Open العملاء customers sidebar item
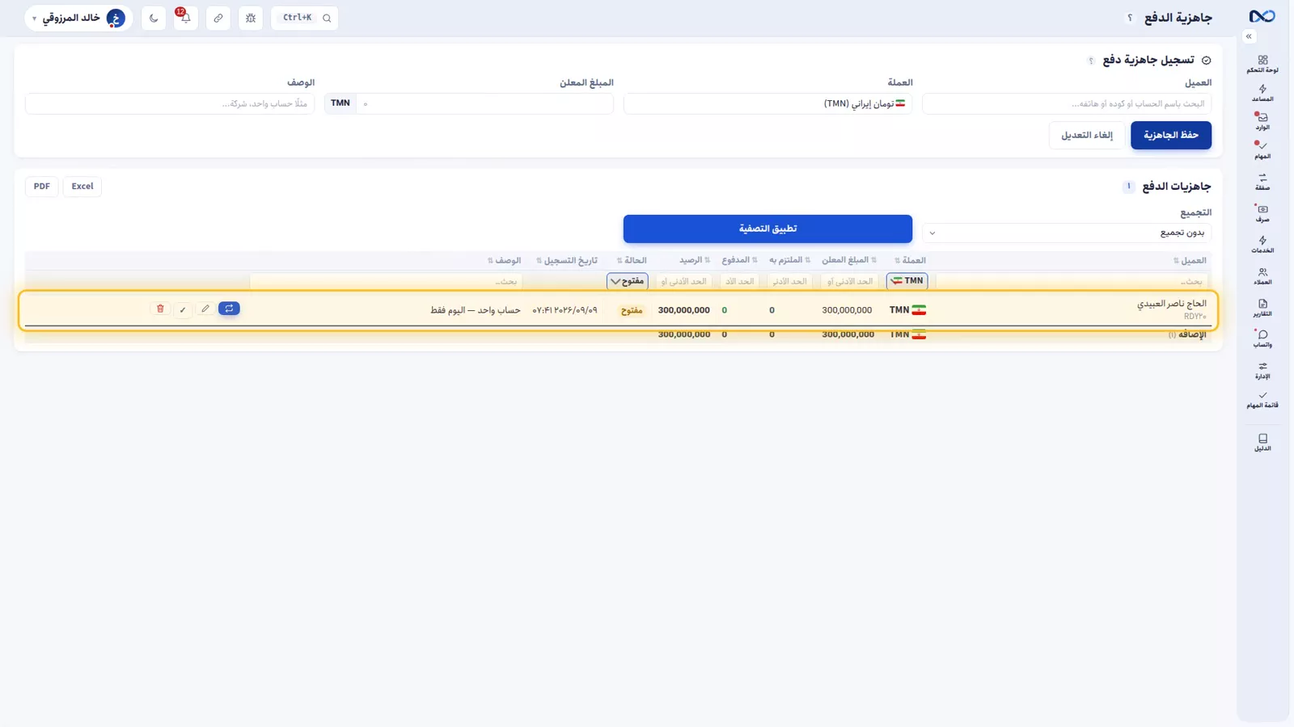Viewport: 1294px width, 727px height. tap(1262, 276)
